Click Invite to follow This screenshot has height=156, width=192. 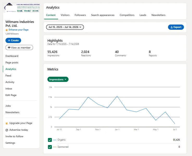tap(14, 136)
